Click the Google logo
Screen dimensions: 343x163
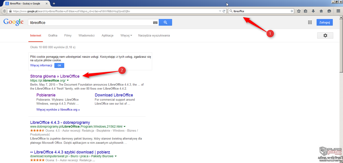click(x=14, y=22)
